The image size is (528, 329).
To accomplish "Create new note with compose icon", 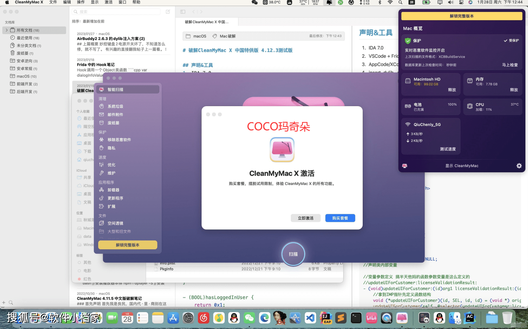I will point(168,12).
